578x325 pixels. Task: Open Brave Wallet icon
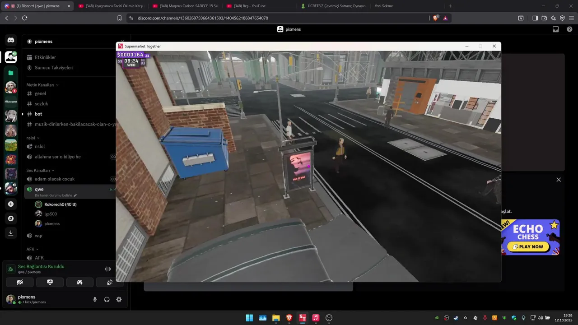pos(544,18)
